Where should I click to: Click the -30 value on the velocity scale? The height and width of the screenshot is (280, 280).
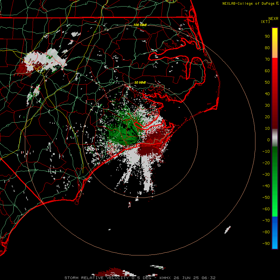(266, 175)
